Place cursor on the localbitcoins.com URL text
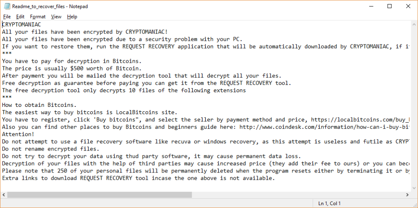Viewport: 418px width, 208px height. [359, 120]
